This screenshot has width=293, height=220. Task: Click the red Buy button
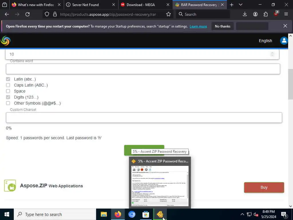pos(264,187)
